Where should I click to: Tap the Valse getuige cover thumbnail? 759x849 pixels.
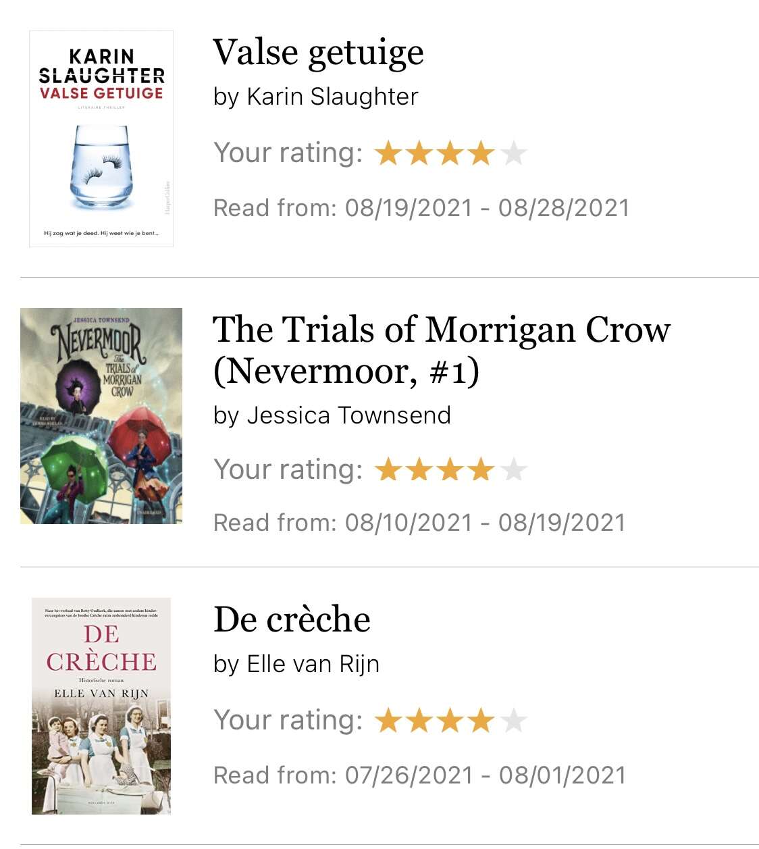coord(101,139)
